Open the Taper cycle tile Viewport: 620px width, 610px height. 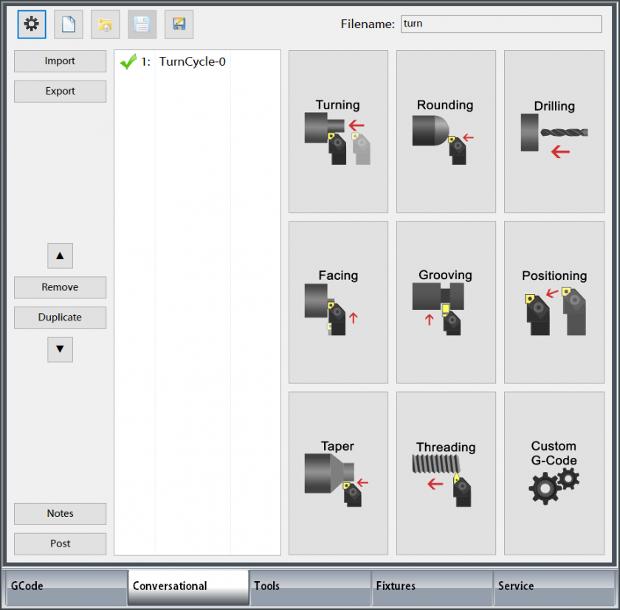[x=338, y=473]
